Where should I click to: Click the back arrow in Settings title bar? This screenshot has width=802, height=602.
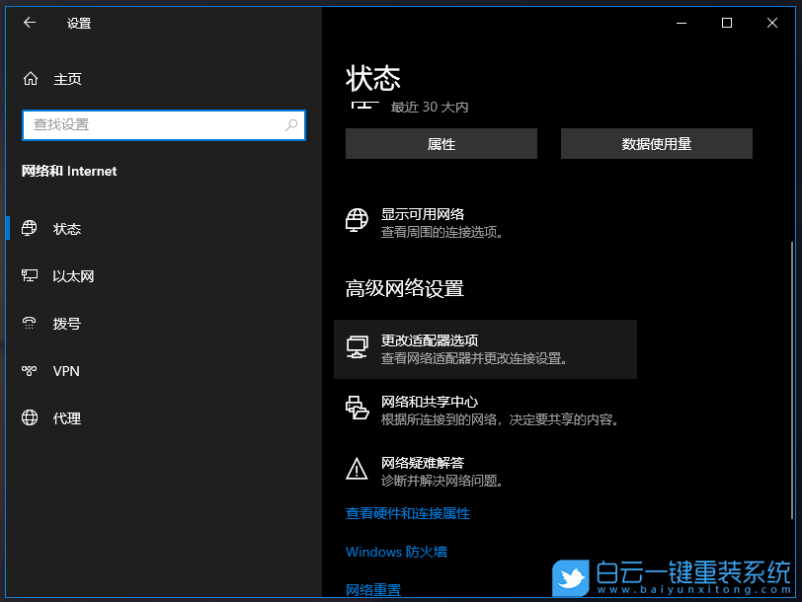point(29,23)
